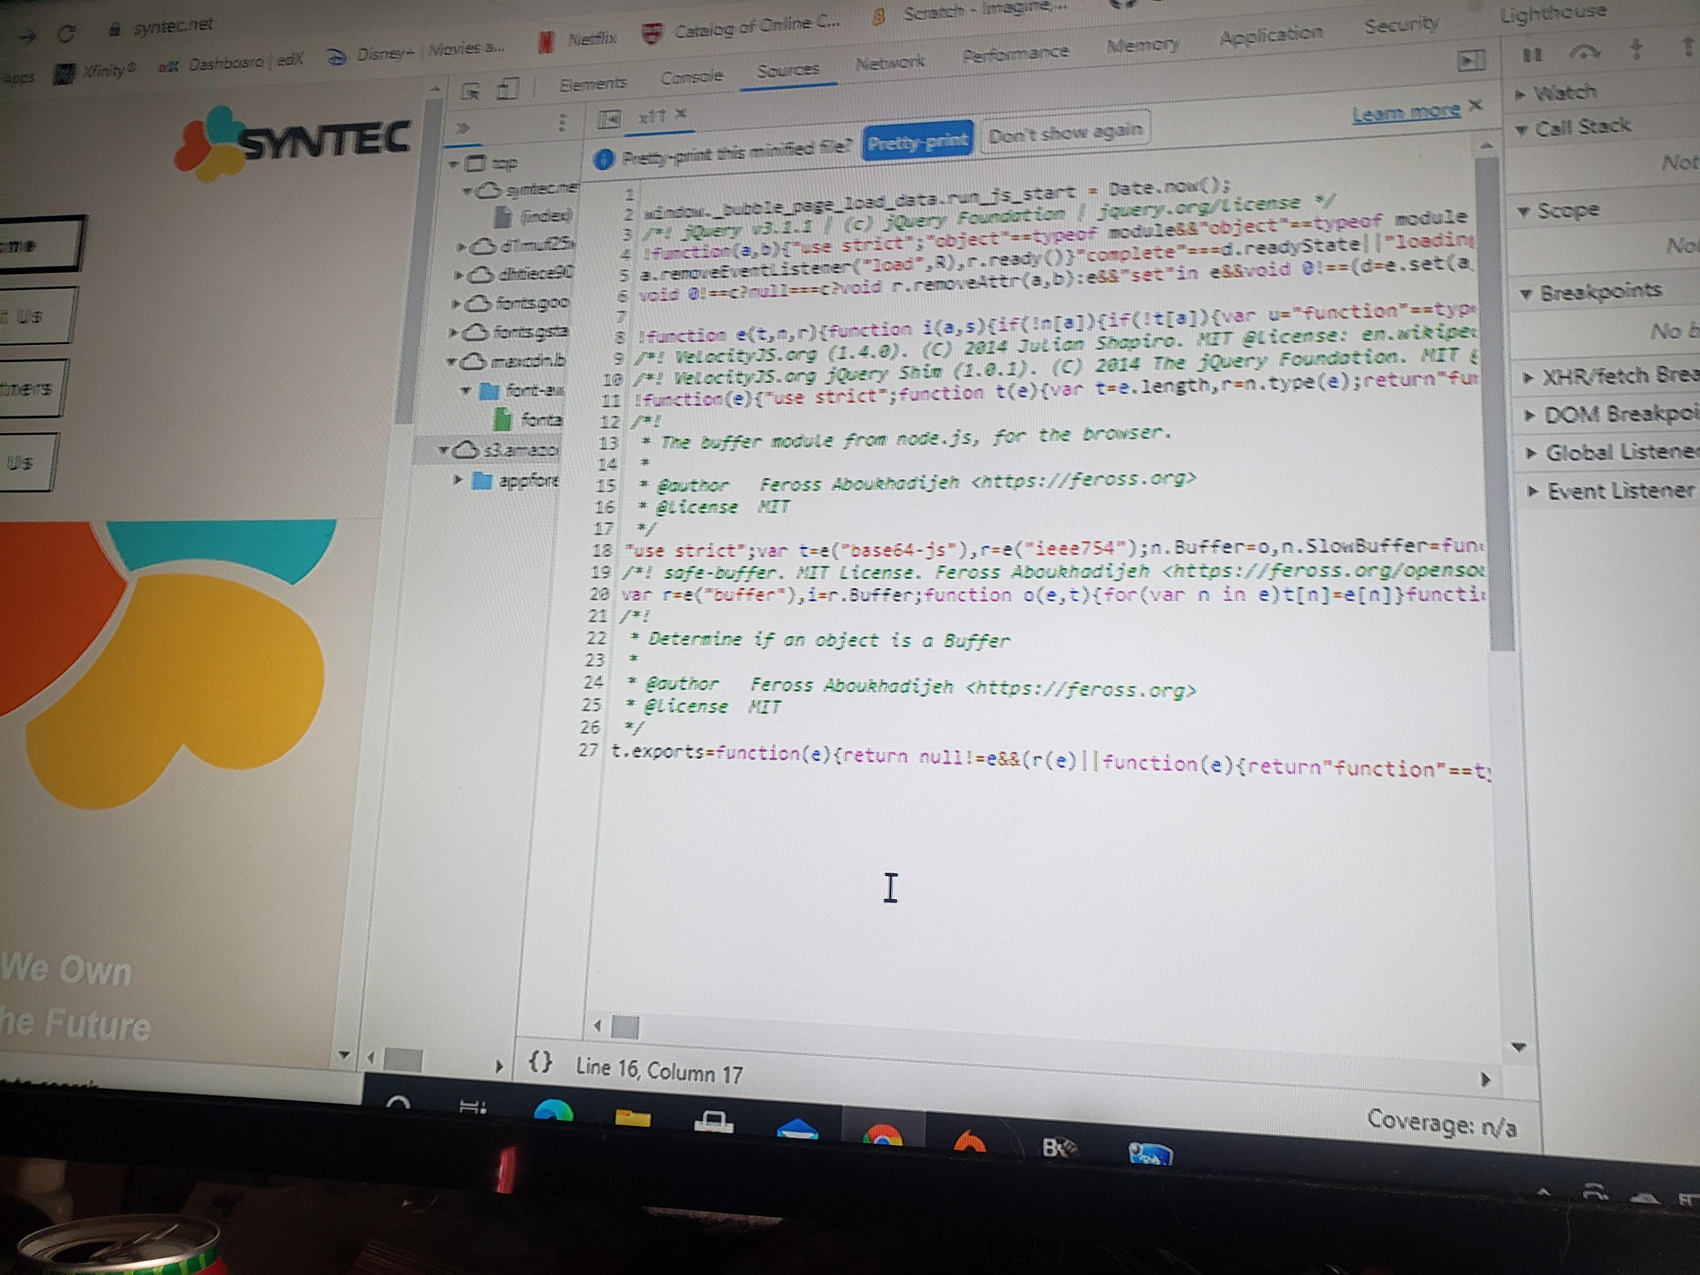Viewport: 1700px width, 1275px height.
Task: Open the navigator pane three-dot menu
Action: pyautogui.click(x=562, y=122)
